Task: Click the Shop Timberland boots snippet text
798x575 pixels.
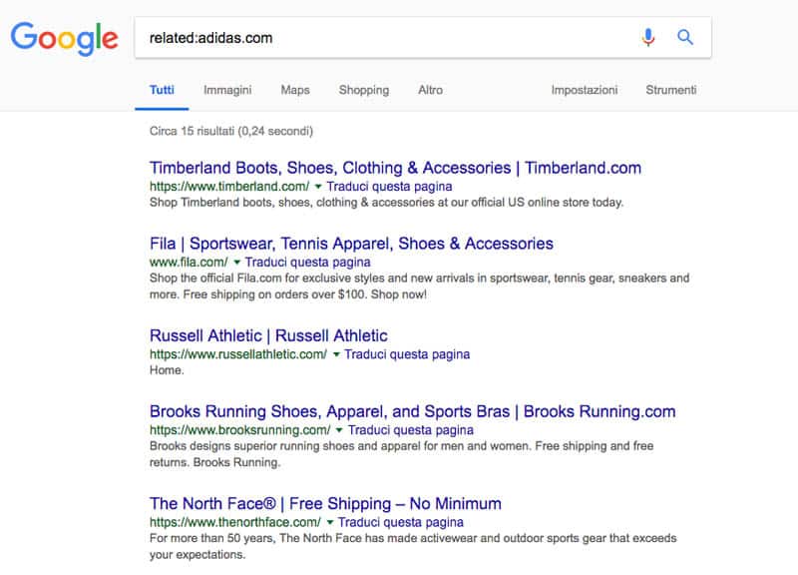Action: 386,203
